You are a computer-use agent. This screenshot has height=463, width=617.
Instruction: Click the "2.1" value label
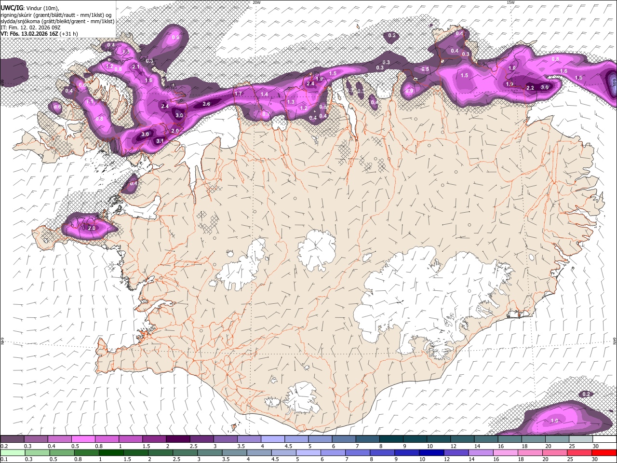click(x=136, y=67)
